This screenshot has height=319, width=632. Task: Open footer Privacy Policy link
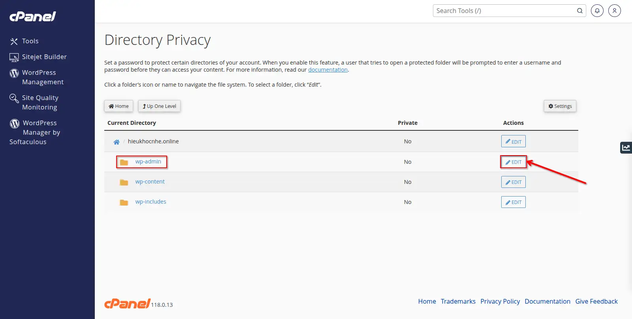(x=500, y=301)
